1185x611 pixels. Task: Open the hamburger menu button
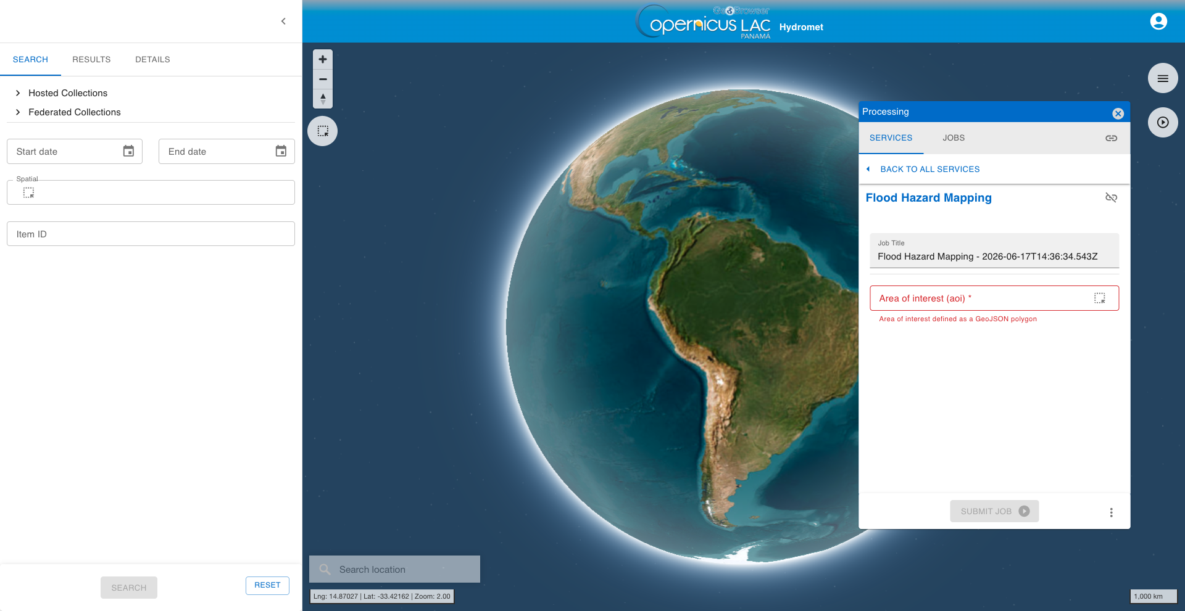[x=1163, y=78]
